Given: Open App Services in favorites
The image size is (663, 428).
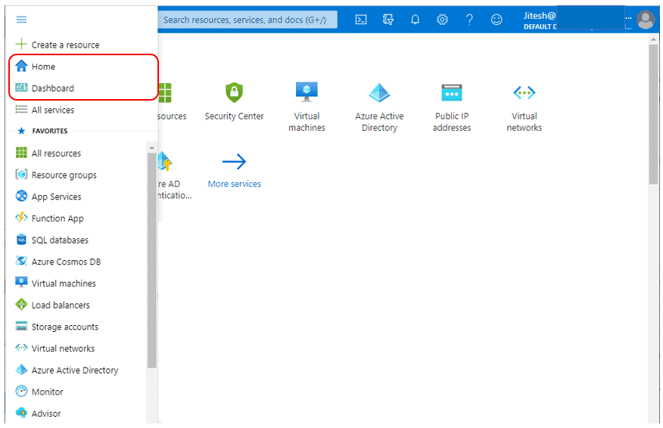Looking at the screenshot, I should click(x=56, y=197).
